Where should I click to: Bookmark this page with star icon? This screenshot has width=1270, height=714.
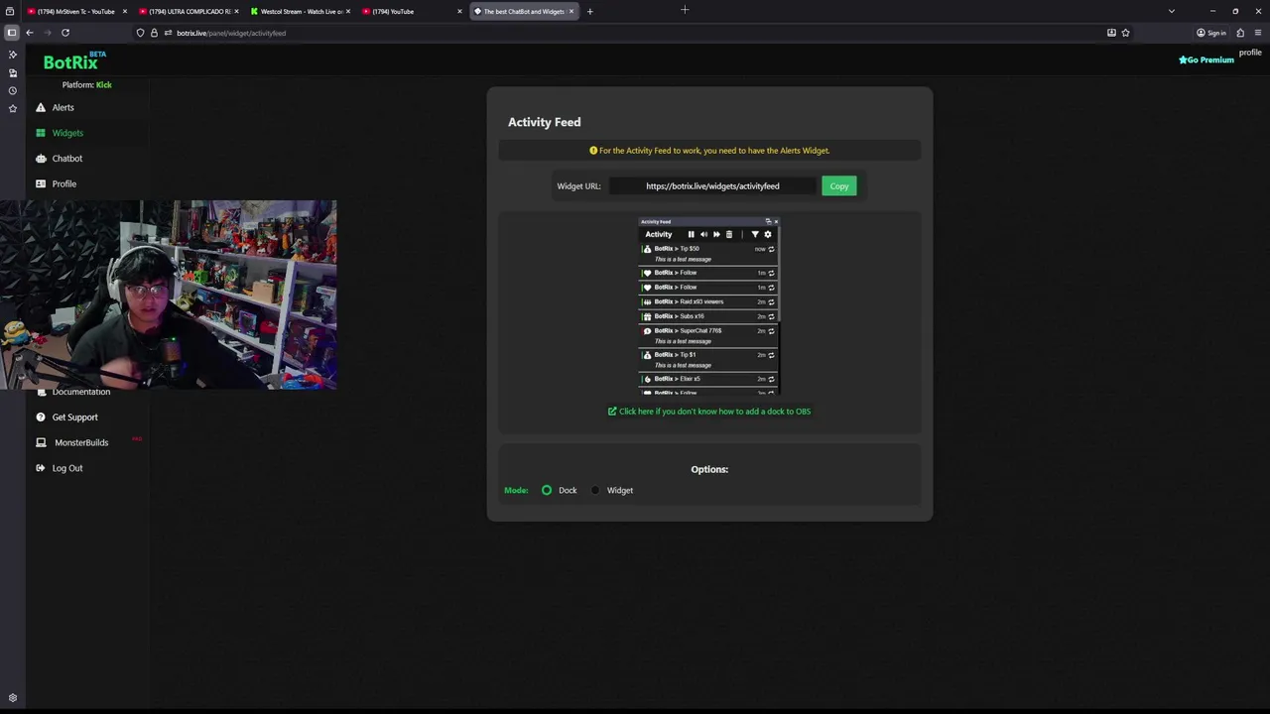[x=1125, y=33]
